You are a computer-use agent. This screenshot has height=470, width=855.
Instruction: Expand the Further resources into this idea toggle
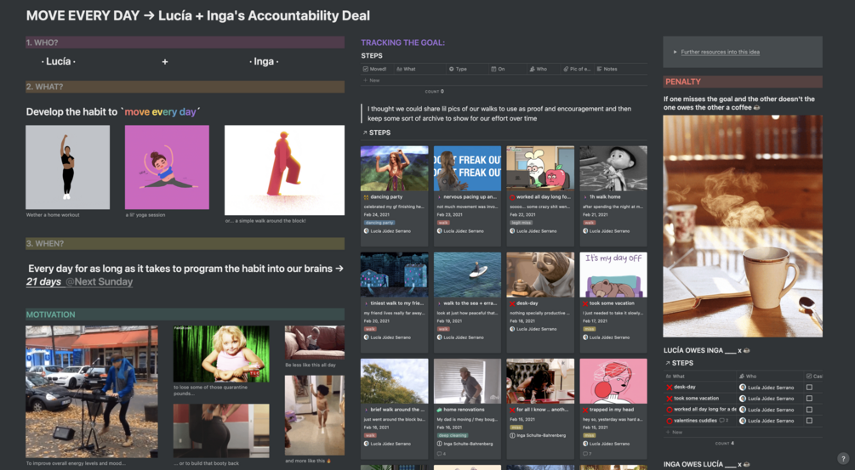675,53
